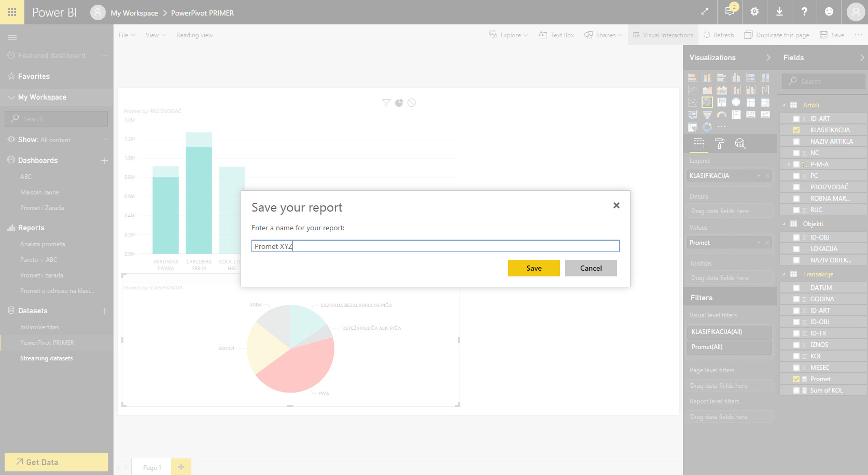This screenshot has height=475, width=868.
Task: Tick the DATUM field checkbox
Action: pos(796,288)
